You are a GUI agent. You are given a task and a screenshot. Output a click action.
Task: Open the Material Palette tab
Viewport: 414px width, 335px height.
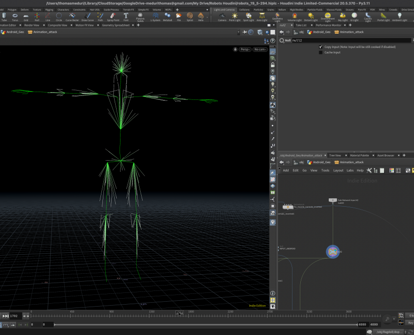[359, 155]
